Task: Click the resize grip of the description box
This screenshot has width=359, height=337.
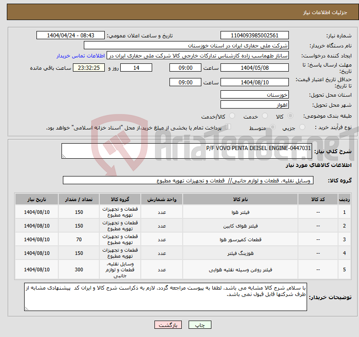Action: (x=64, y=156)
